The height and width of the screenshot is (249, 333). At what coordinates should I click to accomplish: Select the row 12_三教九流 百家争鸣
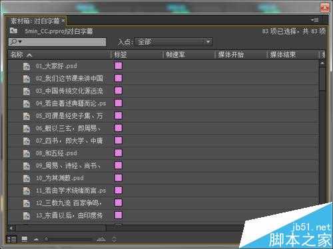pyautogui.click(x=163, y=203)
